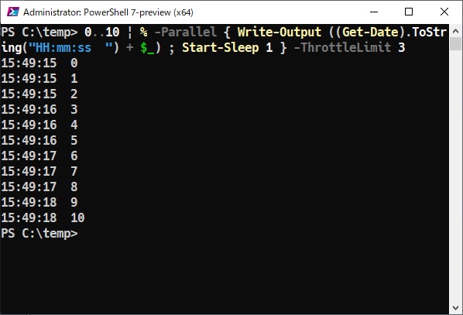Click the Get-Date cmdlet text
Screen dimensions: 463x315
(x=370, y=32)
